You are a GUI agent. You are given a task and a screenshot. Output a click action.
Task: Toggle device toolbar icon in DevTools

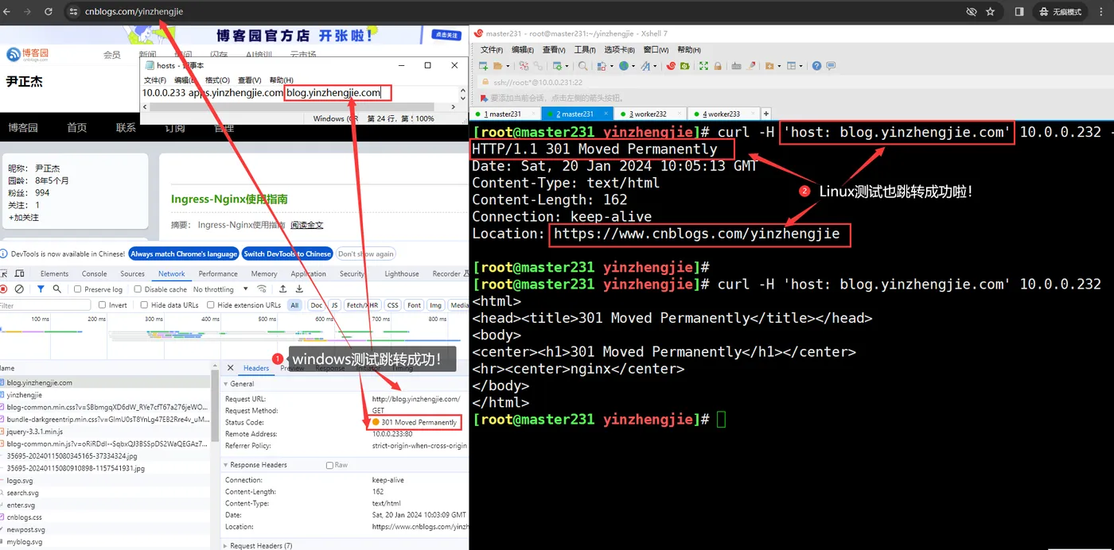coord(19,273)
